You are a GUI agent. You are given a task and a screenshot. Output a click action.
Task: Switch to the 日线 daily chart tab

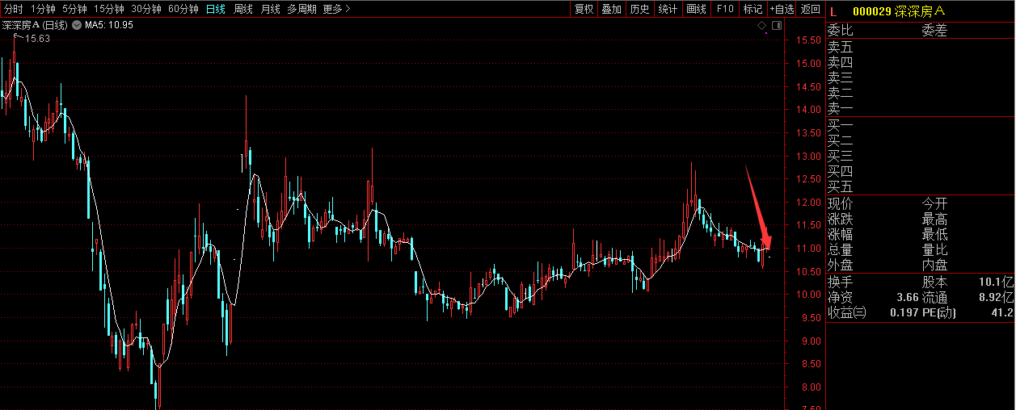tap(216, 9)
